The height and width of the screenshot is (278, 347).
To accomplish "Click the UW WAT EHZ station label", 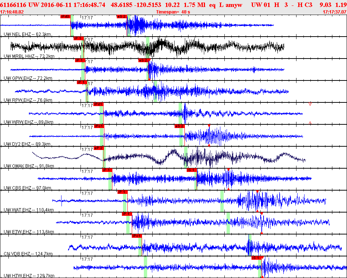I will (x=29, y=210).
